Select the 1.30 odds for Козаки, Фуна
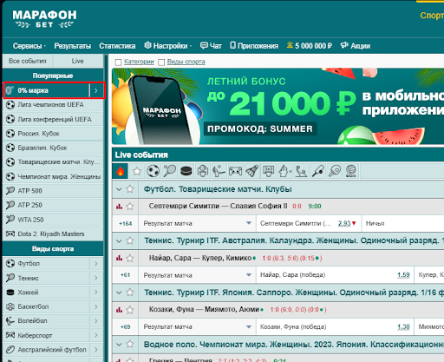Viewport: 444px width, 362px height. click(403, 326)
